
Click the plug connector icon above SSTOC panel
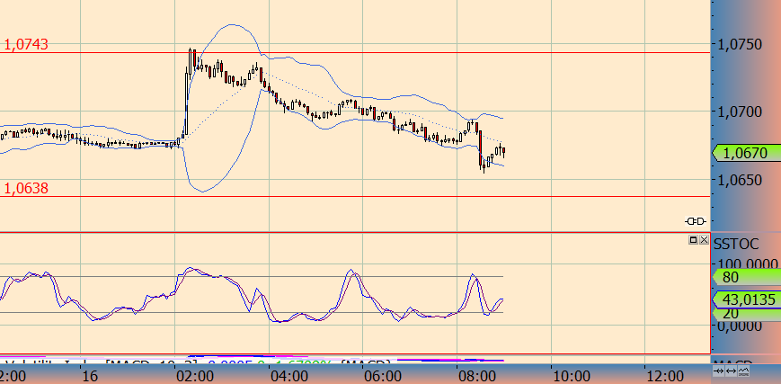(x=696, y=221)
